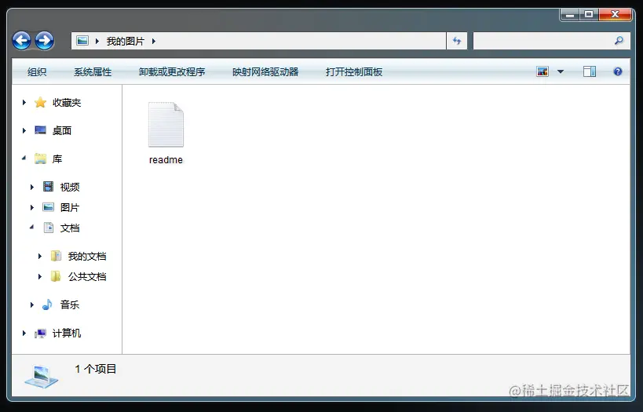The image size is (643, 412).
Task: Close the explorer window
Action: click(615, 15)
